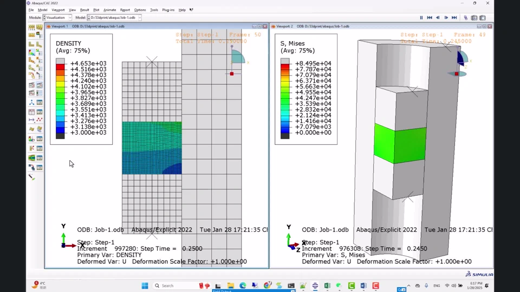Viewport: 520px width, 292px height.
Task: Open animation options beside playback controls
Action: point(466,17)
